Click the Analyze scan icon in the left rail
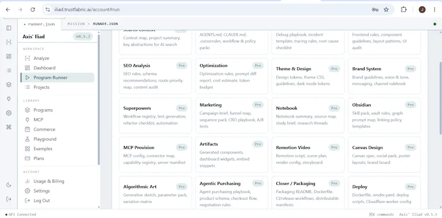442x218 pixels. [x=9, y=42]
